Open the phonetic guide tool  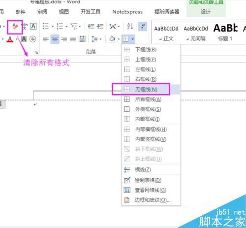pos(25,26)
